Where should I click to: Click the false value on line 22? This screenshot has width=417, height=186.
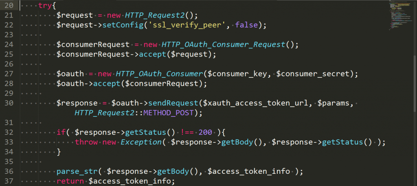[x=246, y=25]
